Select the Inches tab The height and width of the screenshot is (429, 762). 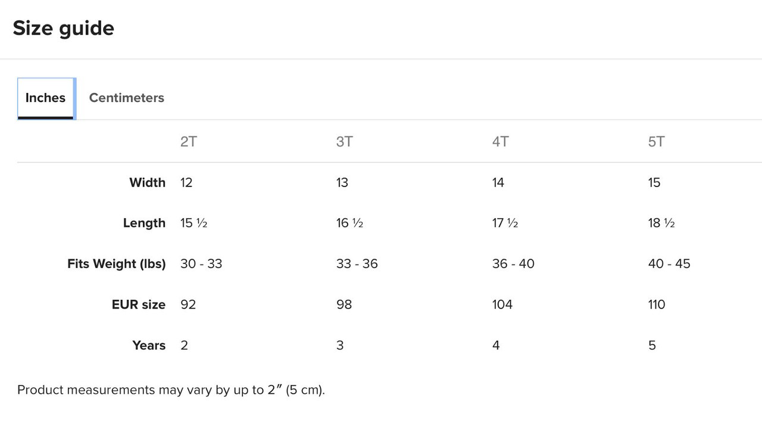pyautogui.click(x=45, y=98)
